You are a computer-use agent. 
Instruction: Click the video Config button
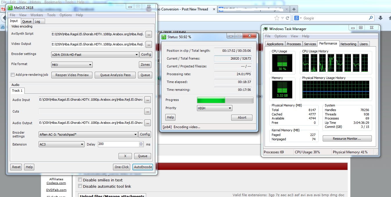[x=146, y=54]
